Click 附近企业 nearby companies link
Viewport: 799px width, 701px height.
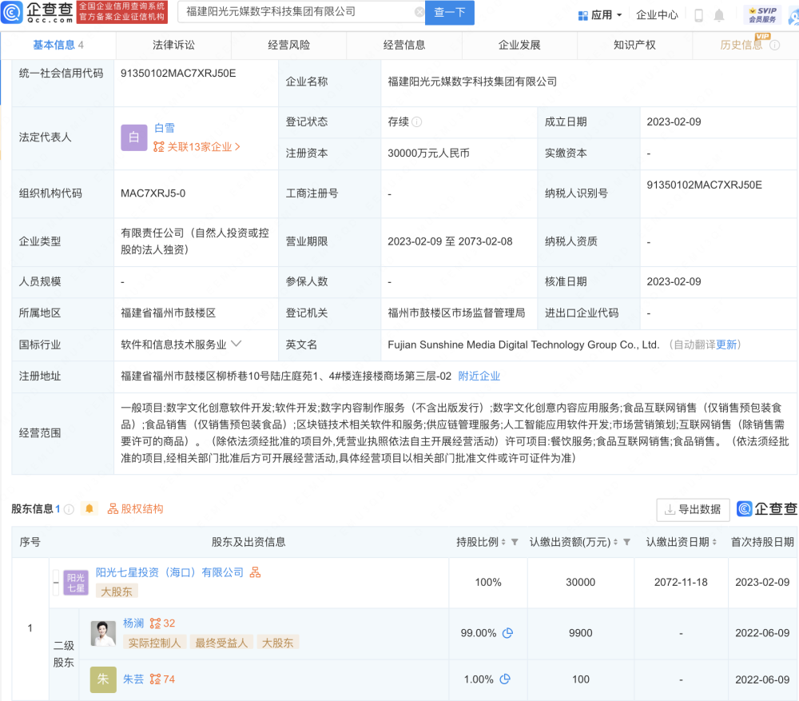pos(479,376)
